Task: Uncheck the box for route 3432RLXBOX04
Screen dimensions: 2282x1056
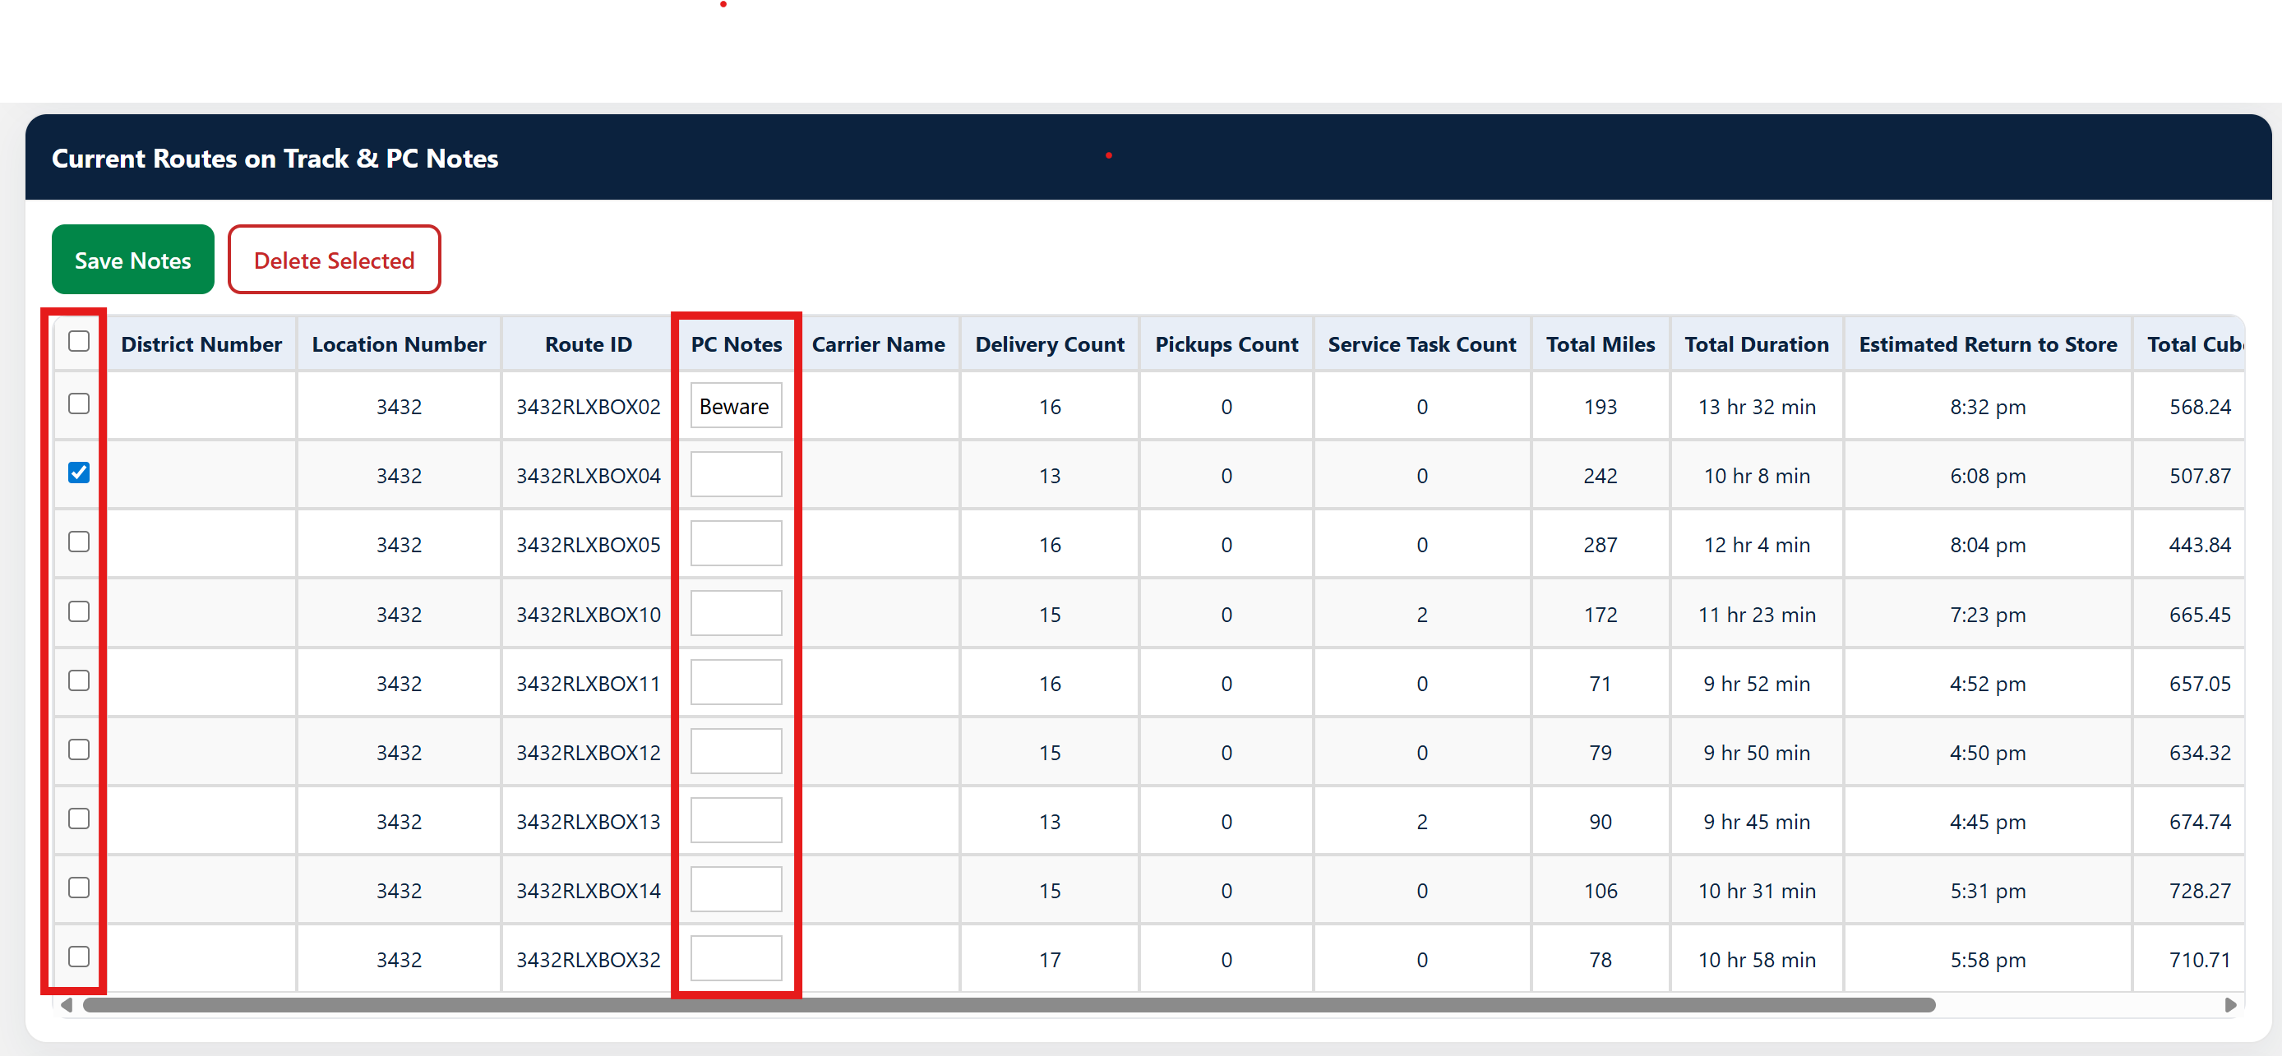Action: [x=79, y=473]
